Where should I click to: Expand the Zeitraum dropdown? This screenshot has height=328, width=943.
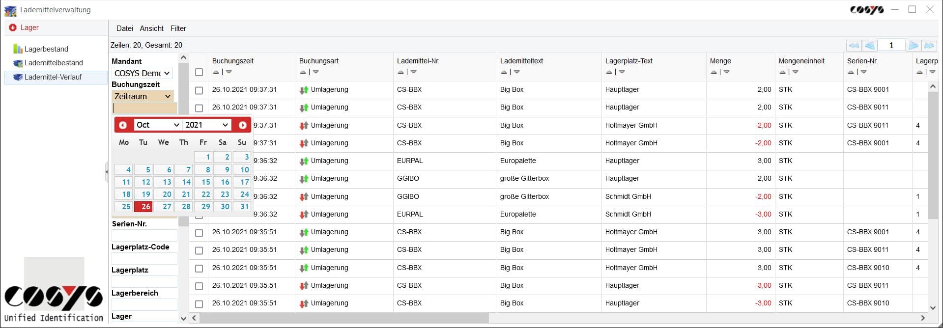tap(142, 96)
